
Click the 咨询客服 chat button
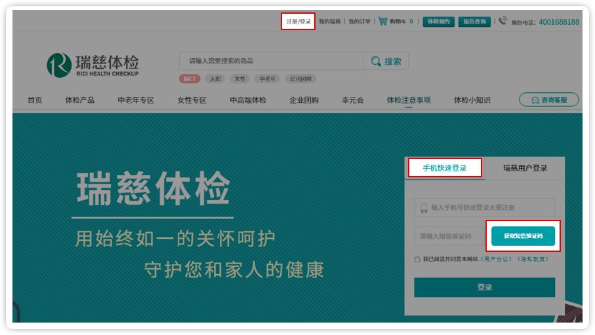[x=548, y=100]
